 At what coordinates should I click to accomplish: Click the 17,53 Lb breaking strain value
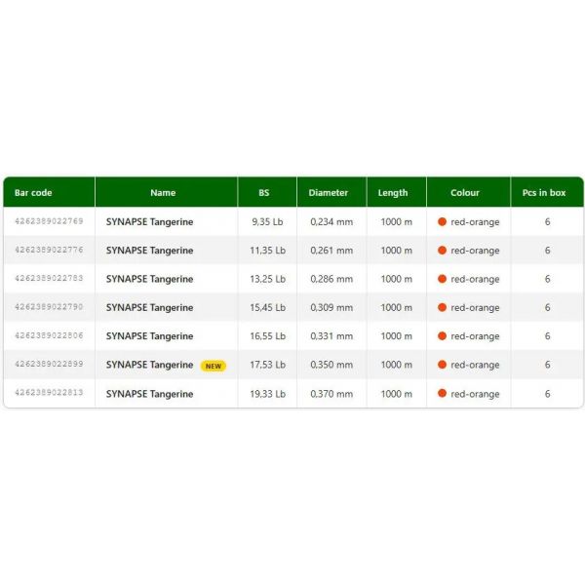(x=267, y=365)
